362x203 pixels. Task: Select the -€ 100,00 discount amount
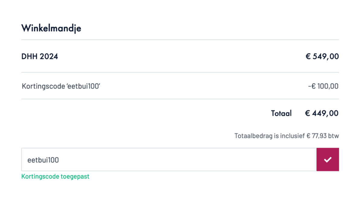tap(323, 87)
